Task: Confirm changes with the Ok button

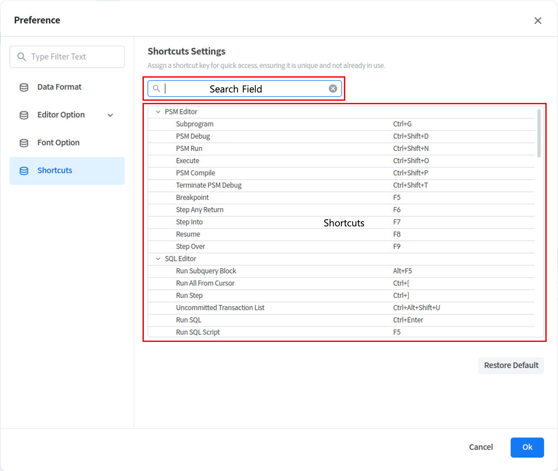Action: coord(527,447)
